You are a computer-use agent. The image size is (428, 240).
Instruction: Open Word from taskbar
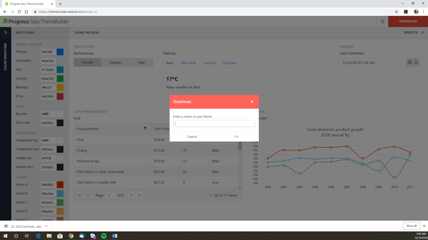click(115, 236)
